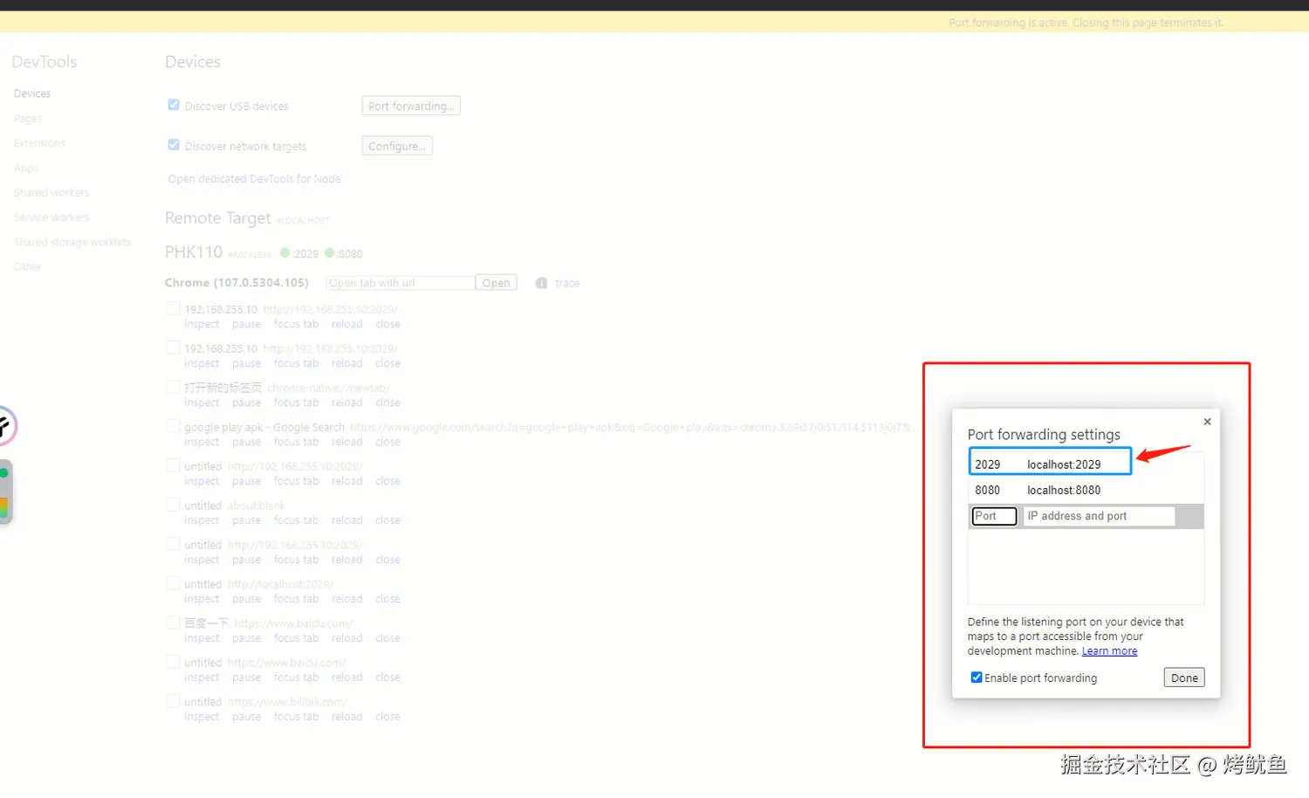
Task: Toggle Discover network targets checkbox
Action: [174, 145]
